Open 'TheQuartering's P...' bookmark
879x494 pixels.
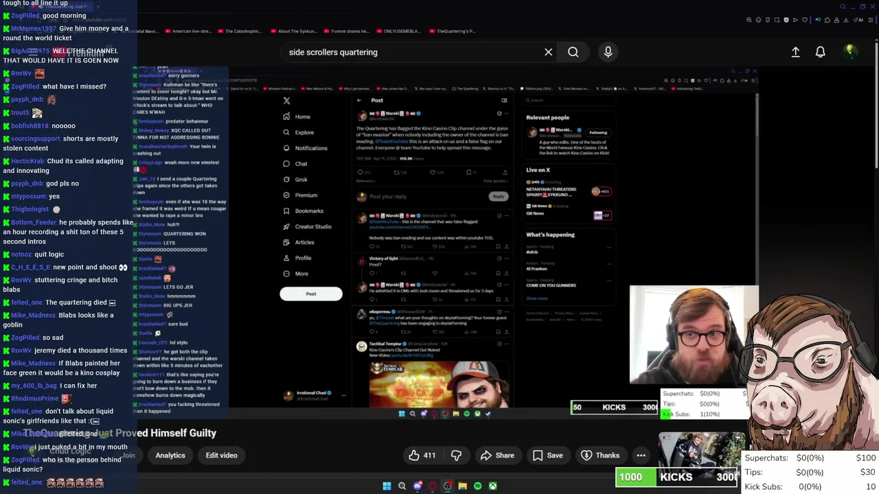452,31
